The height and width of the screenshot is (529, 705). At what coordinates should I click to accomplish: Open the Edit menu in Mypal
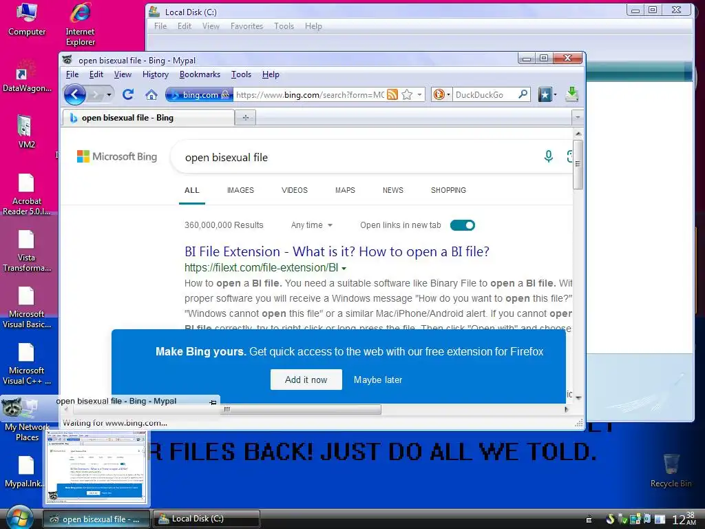(96, 74)
